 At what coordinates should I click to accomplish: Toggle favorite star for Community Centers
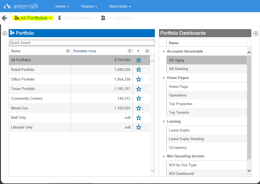click(139, 98)
